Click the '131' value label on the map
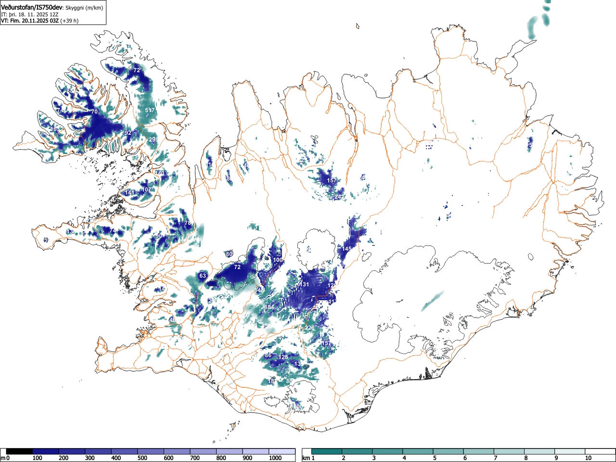Viewport: 616px width, 462px height. point(304,284)
